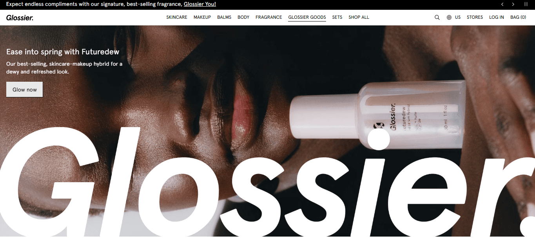Click the Glow now button
This screenshot has width=535, height=244.
[24, 90]
